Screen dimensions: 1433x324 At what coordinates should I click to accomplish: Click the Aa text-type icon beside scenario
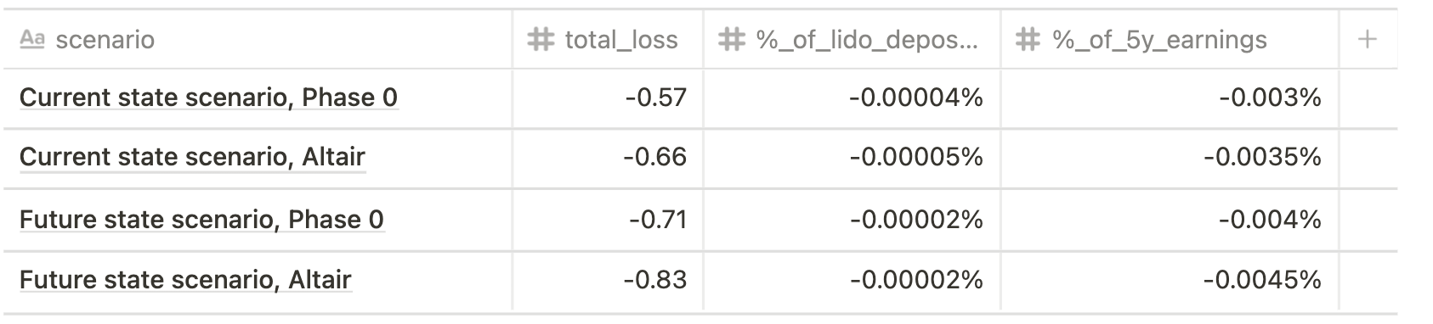tap(31, 39)
